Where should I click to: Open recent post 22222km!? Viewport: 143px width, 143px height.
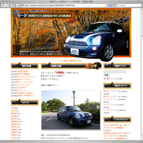(x=21, y=88)
